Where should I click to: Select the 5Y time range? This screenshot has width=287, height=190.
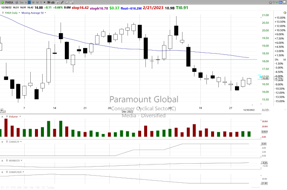[x=3, y=187]
